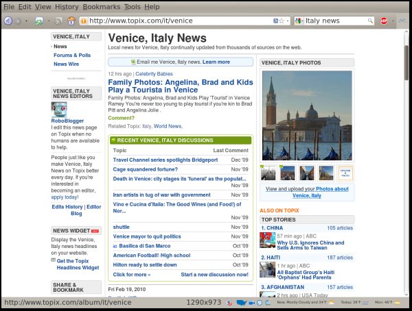Click the Home toolbar icon
The image size is (412, 311).
[71, 21]
